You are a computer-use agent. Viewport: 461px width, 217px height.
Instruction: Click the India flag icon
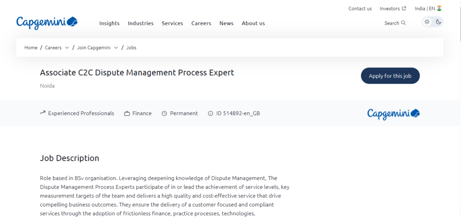(x=439, y=8)
